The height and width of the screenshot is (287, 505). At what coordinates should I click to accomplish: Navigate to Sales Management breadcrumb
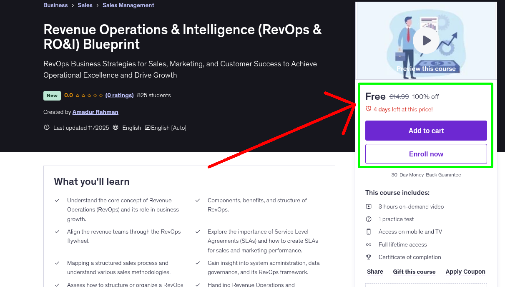click(128, 5)
